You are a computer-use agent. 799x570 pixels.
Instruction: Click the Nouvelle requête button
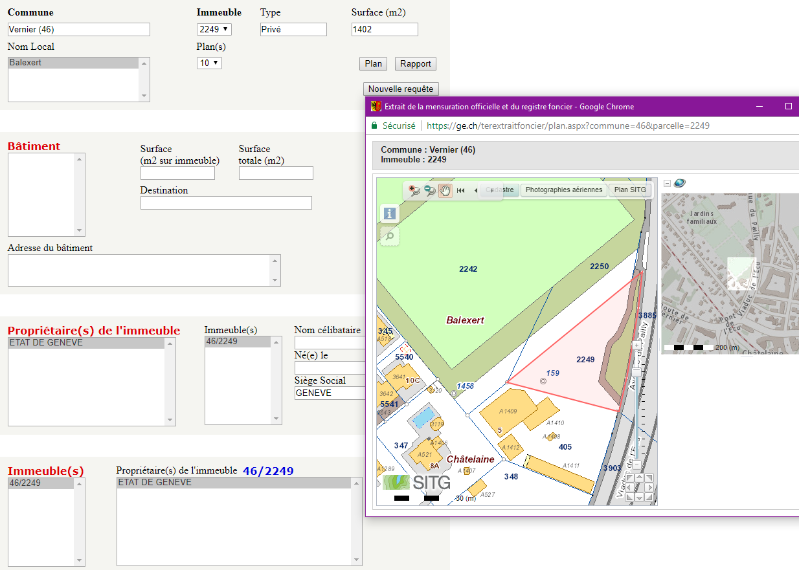point(401,89)
